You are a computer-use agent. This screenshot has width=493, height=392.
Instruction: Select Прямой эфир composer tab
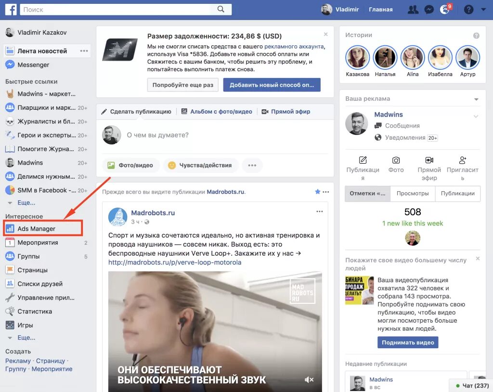(x=286, y=112)
